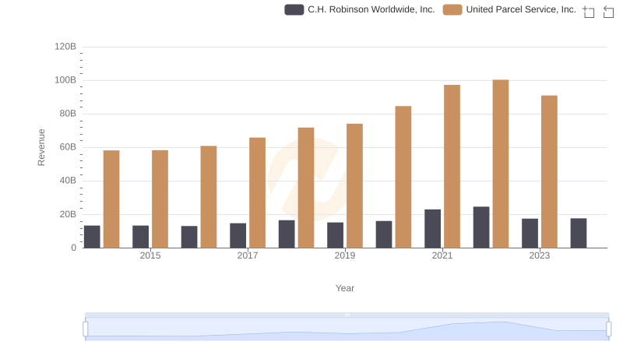Click the UPS bar for 2023
This screenshot has width=623, height=359.
point(549,171)
